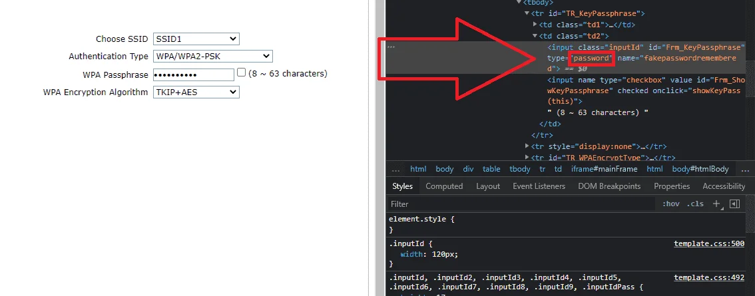Select tr in the DOM breadcrumb
This screenshot has height=296, width=755.
(542, 170)
